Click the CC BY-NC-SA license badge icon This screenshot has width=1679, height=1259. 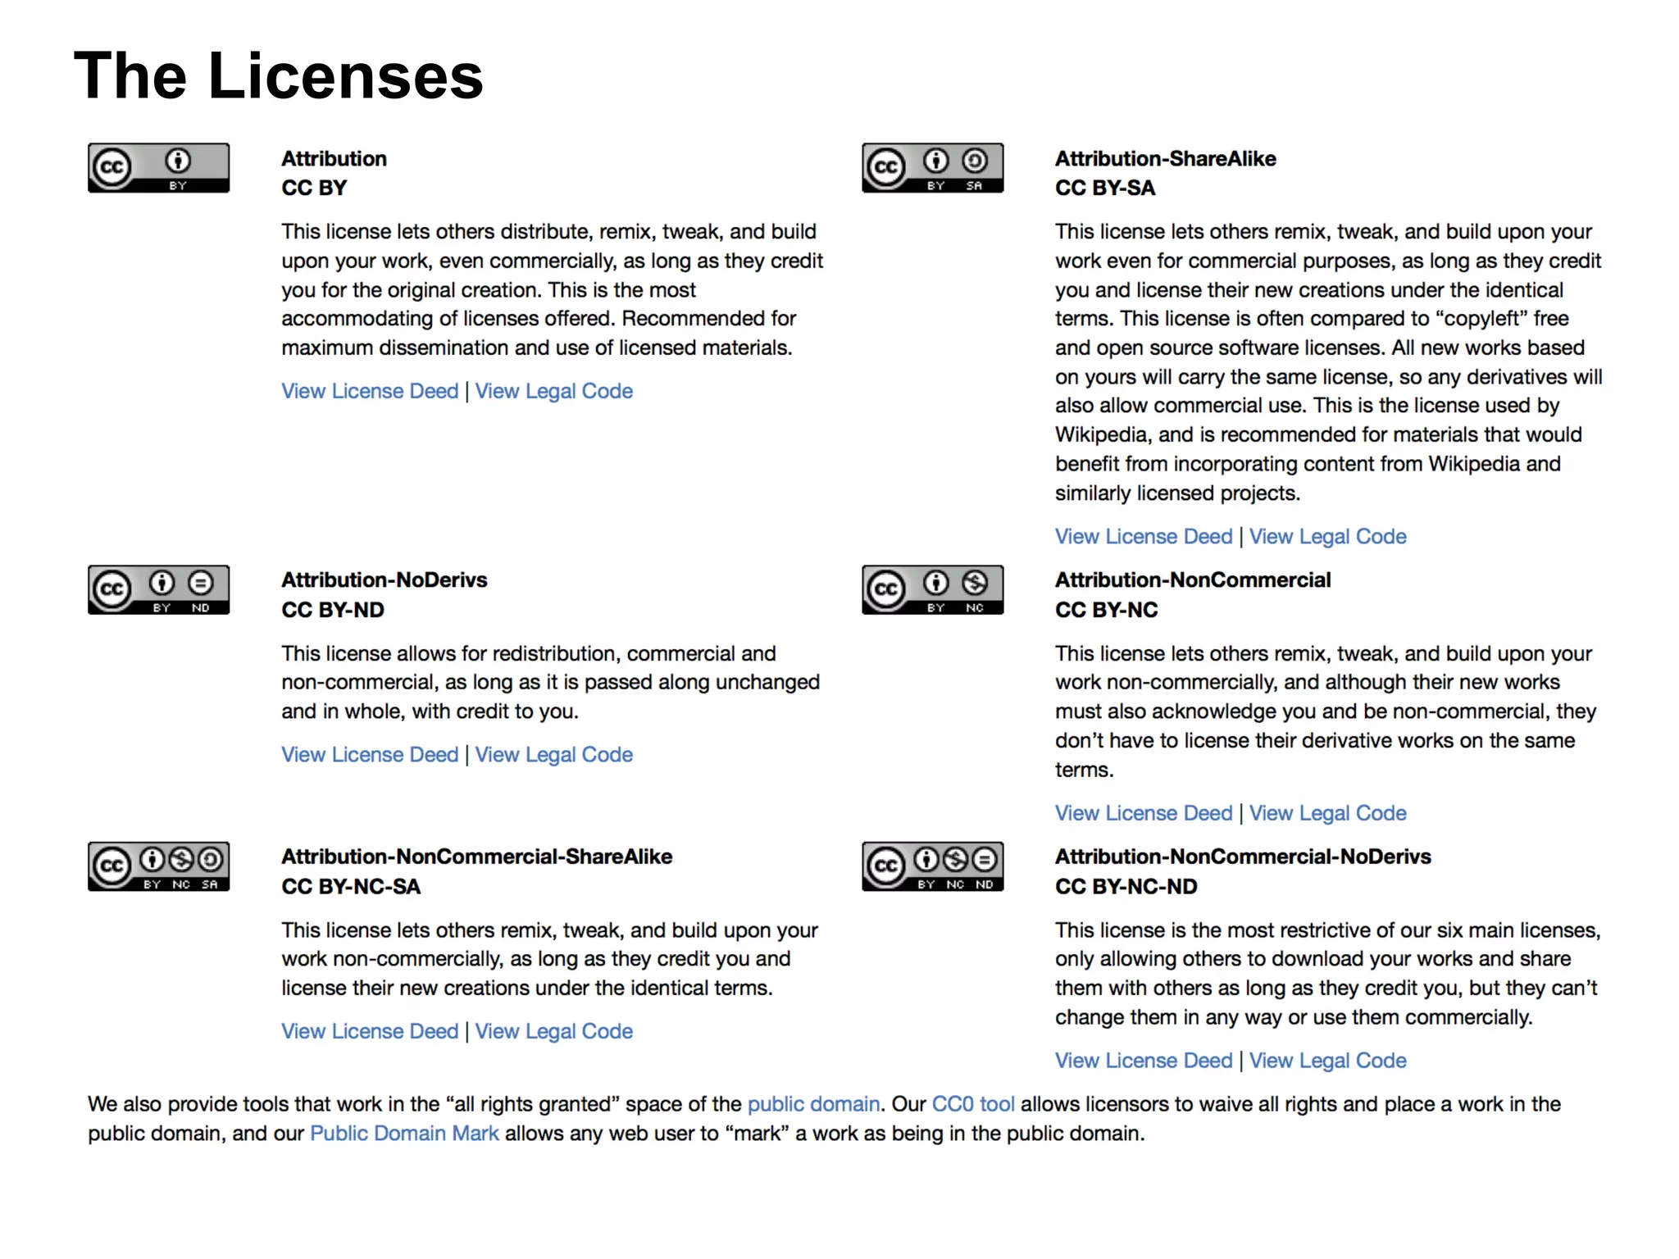point(158,866)
